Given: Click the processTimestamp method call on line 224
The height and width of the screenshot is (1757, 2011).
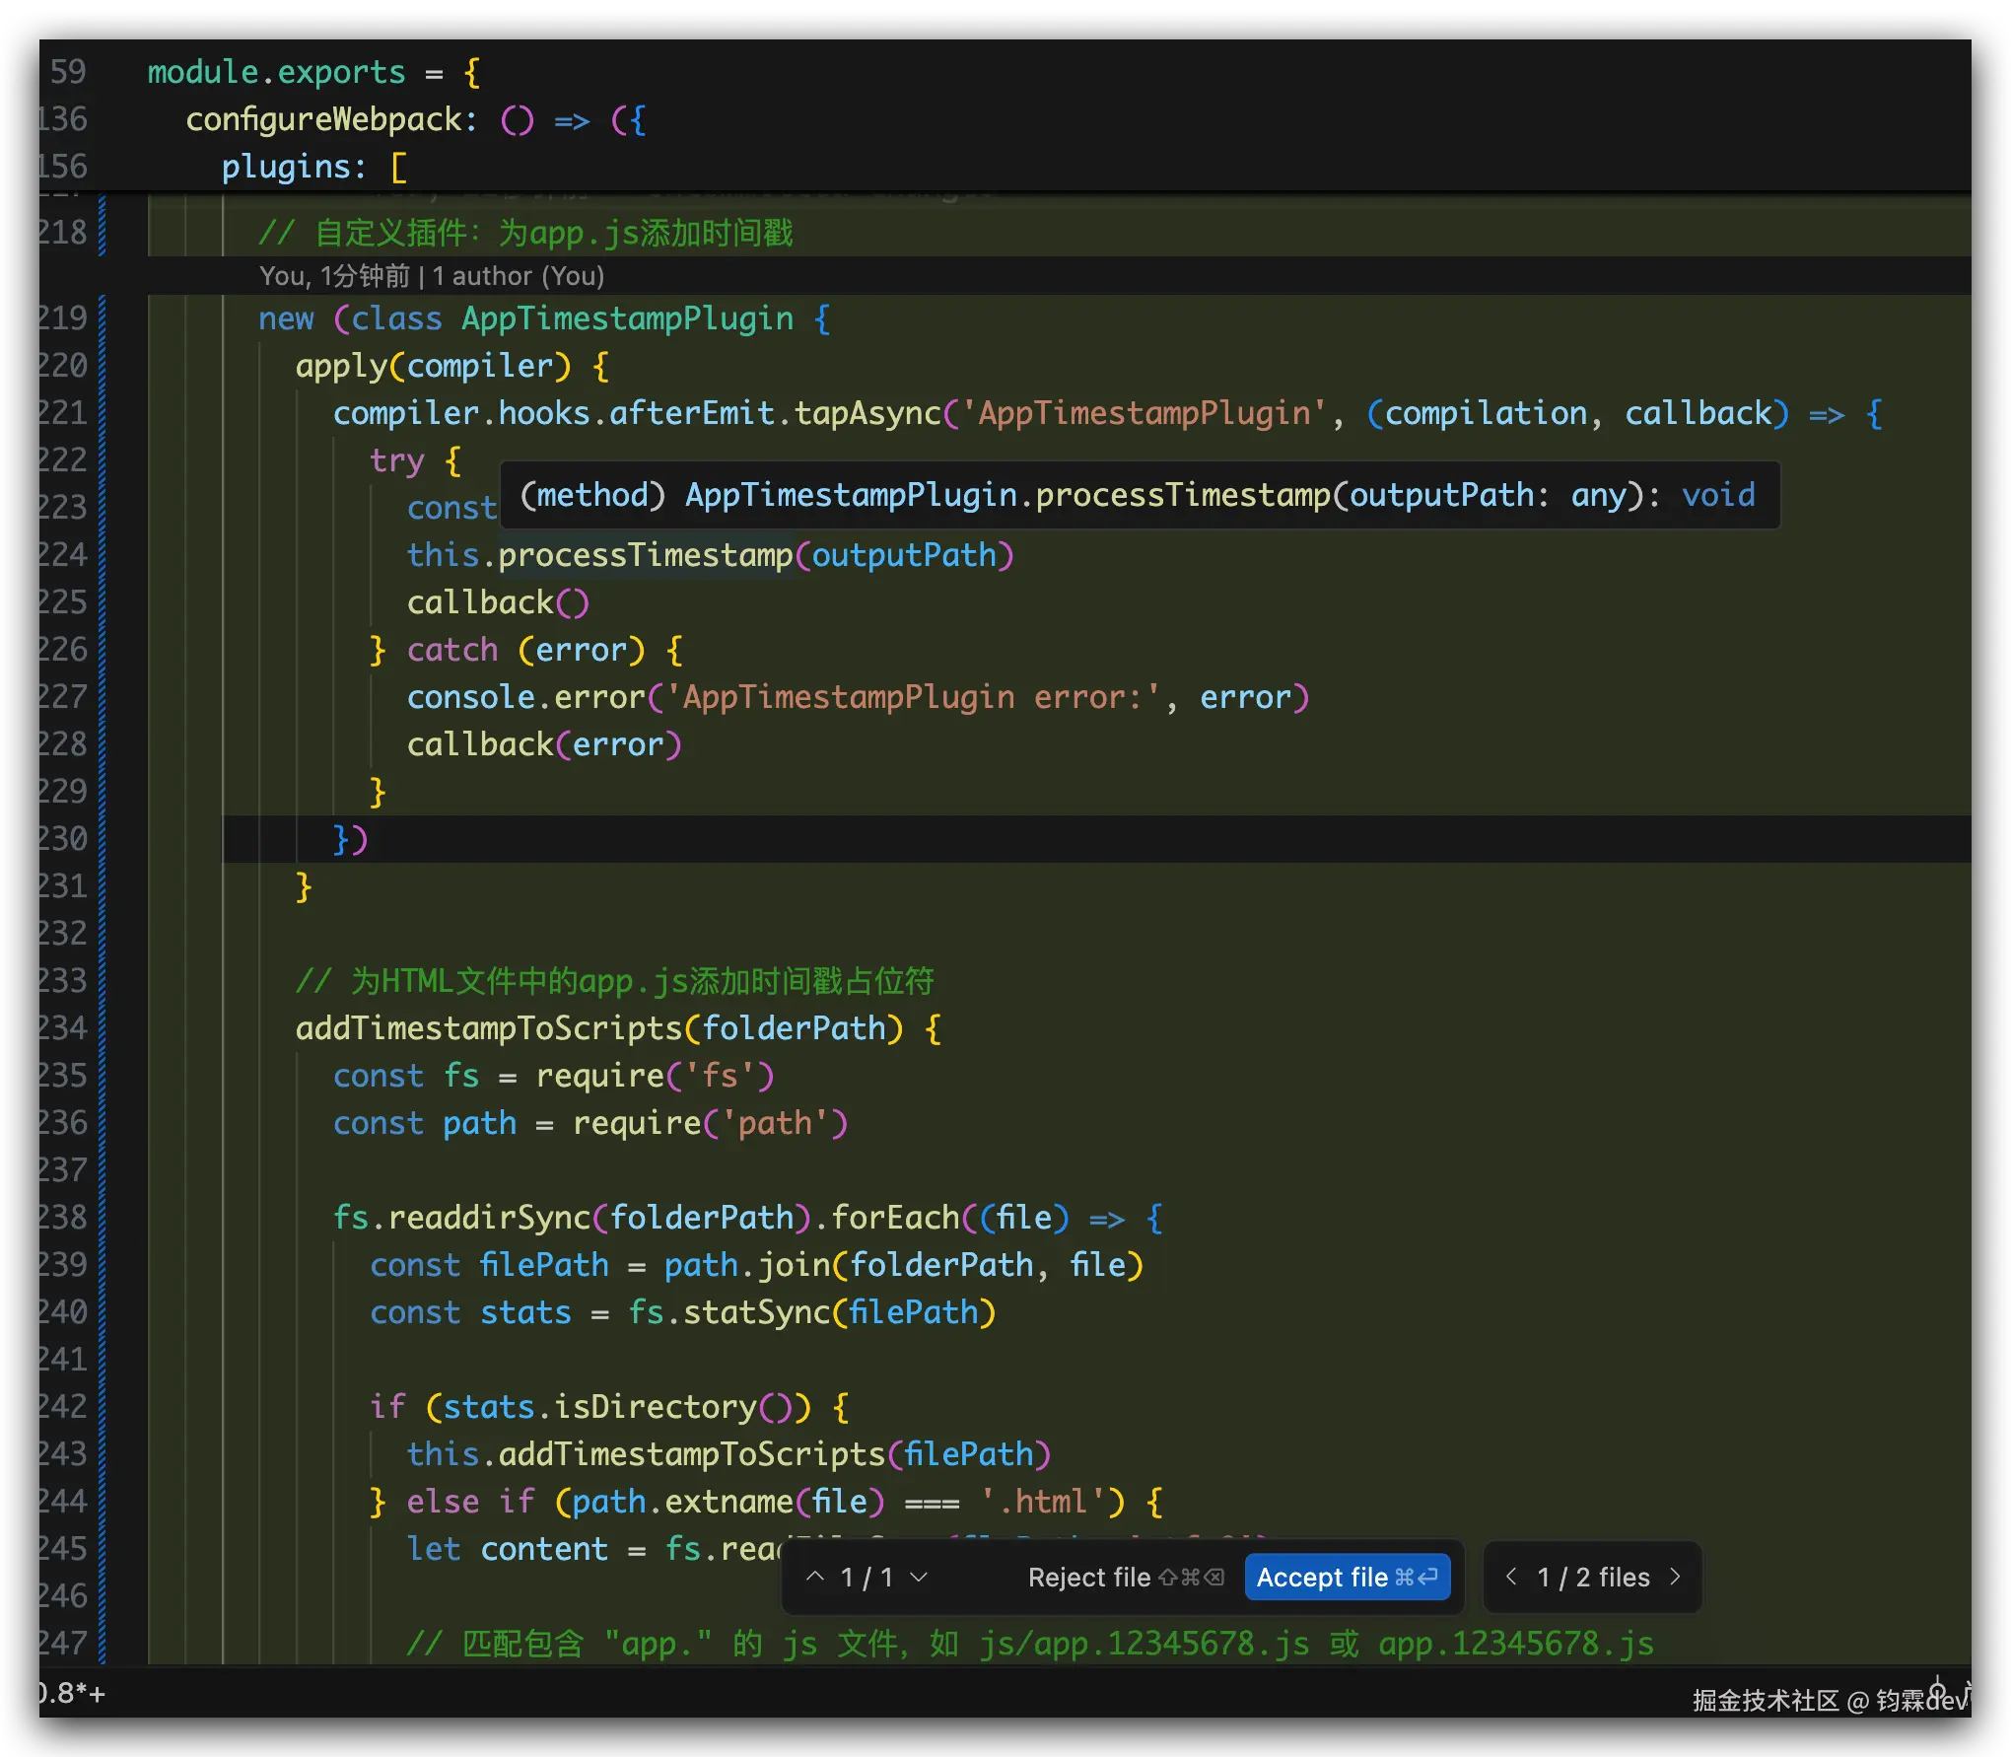Looking at the screenshot, I should coord(645,555).
